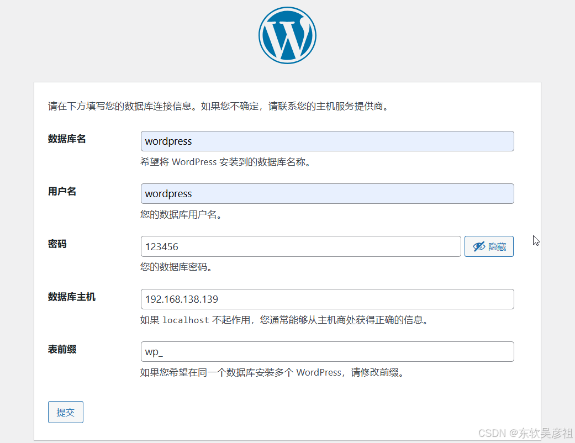This screenshot has height=443, width=575.
Task: Click the 数据库名 label
Action: [67, 139]
